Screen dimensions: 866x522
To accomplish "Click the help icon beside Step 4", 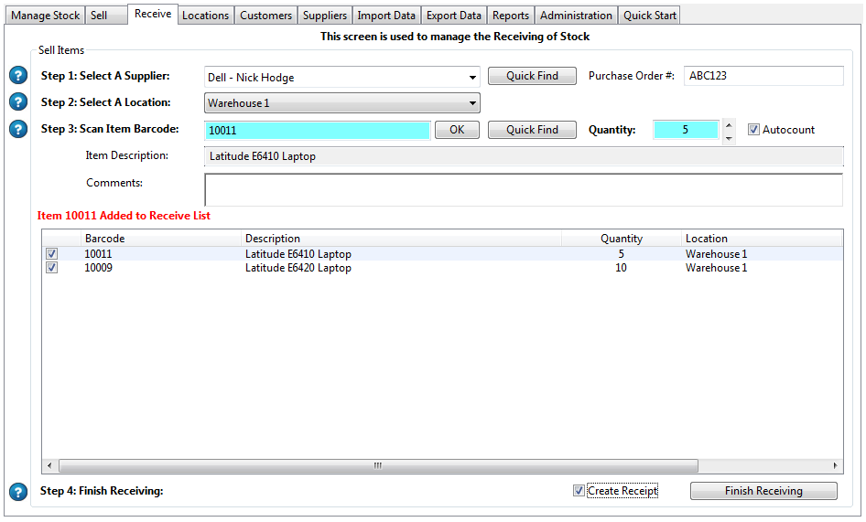I will (x=18, y=492).
